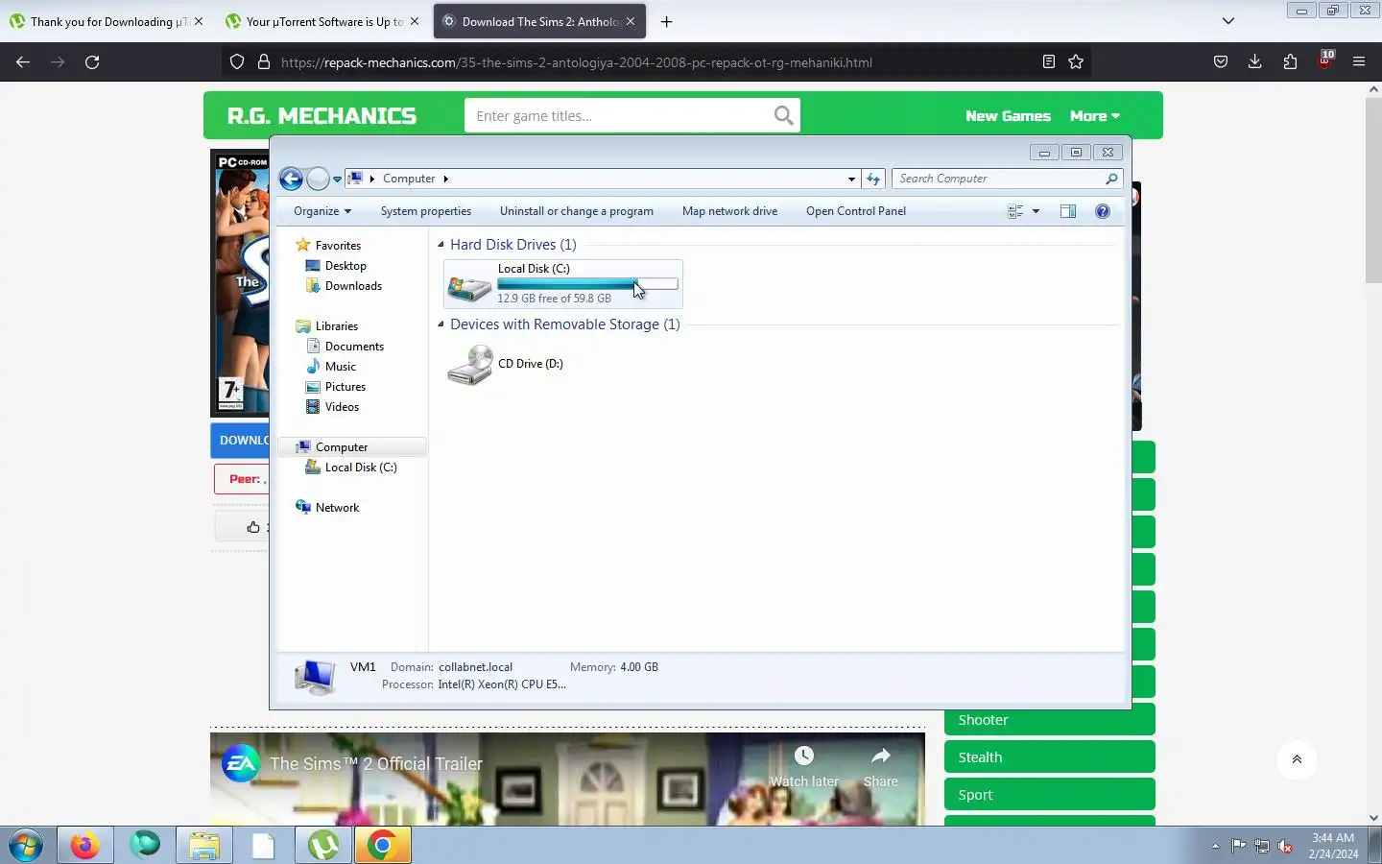Select Local Disk (C:) in navigation tree
The image size is (1382, 864).
click(x=360, y=468)
